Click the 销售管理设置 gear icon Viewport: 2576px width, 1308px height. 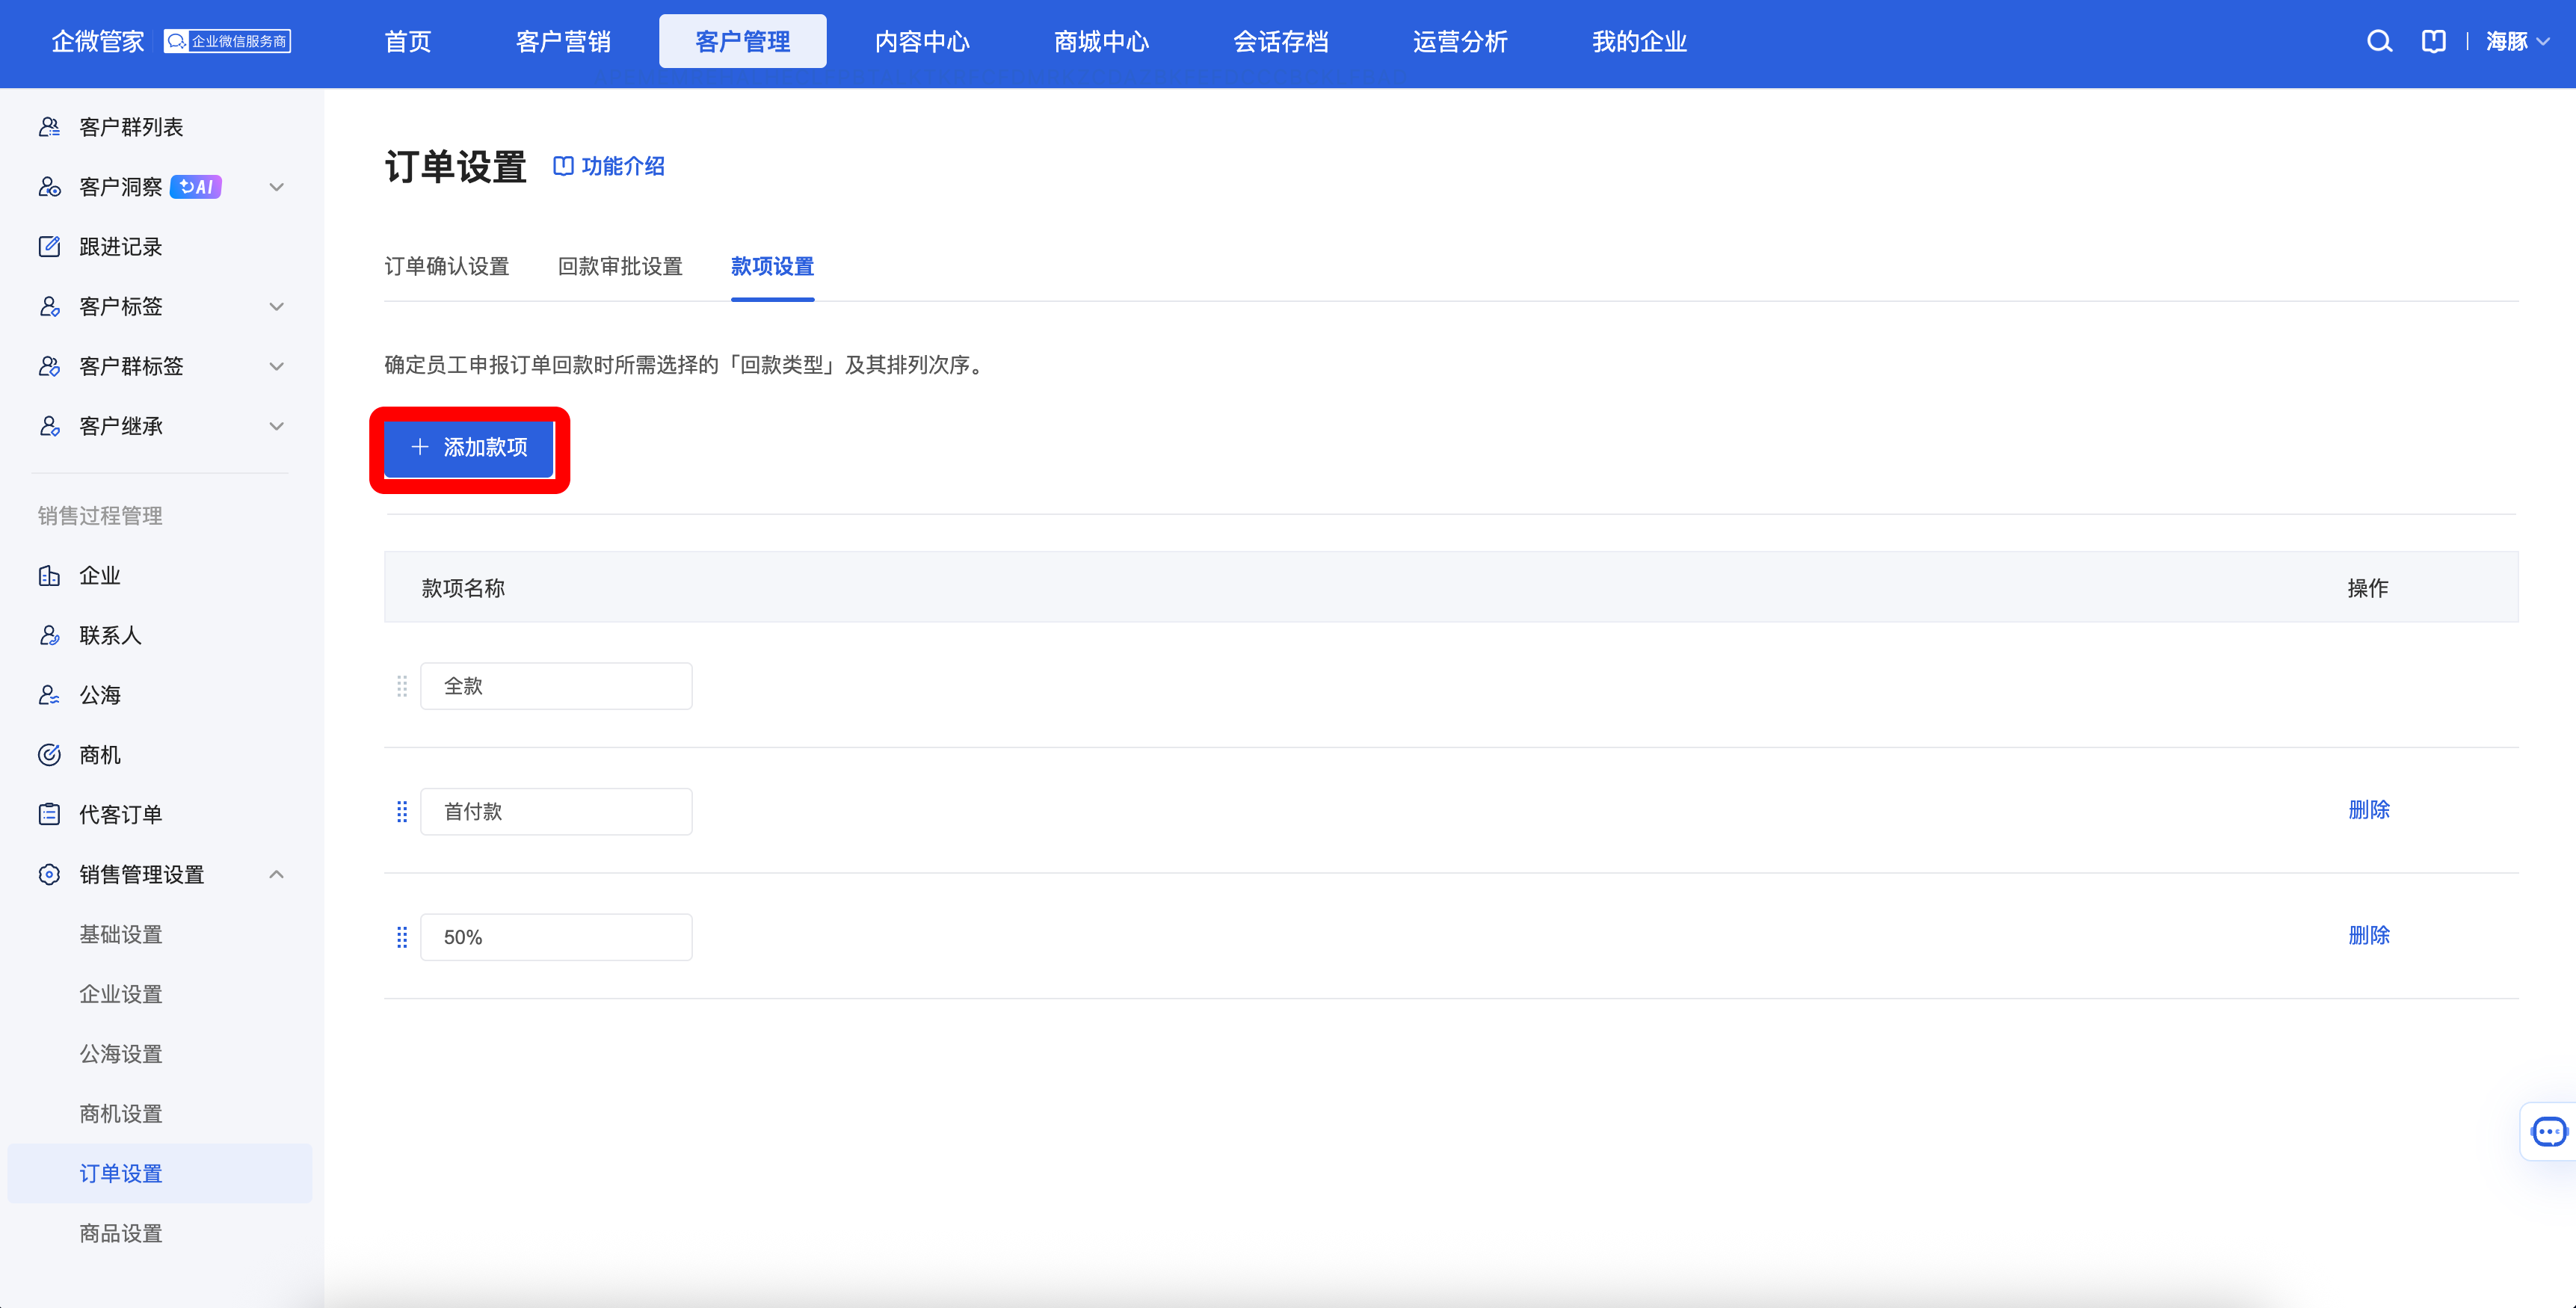point(49,874)
